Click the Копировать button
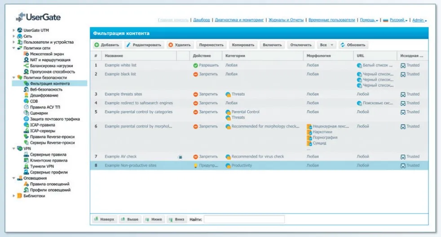Viewport: 441px width, 237px height. 243,45
